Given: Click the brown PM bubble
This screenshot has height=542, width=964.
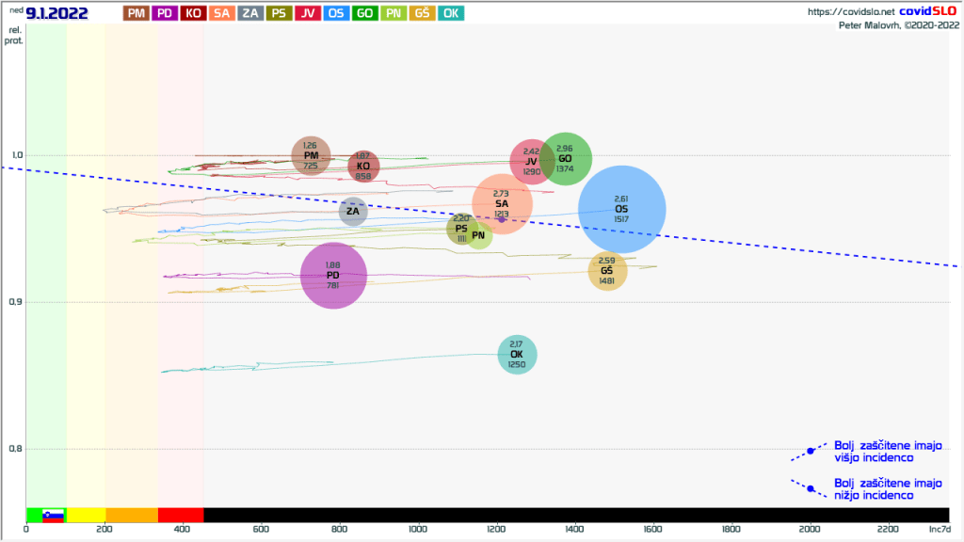Looking at the screenshot, I should click(x=311, y=155).
